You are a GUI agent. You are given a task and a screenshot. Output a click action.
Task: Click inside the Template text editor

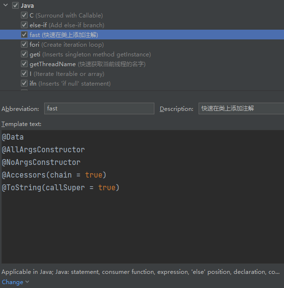pyautogui.click(x=143, y=197)
